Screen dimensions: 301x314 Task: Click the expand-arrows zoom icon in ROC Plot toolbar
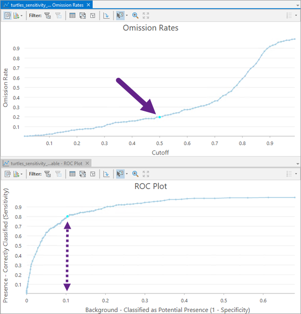pos(146,174)
